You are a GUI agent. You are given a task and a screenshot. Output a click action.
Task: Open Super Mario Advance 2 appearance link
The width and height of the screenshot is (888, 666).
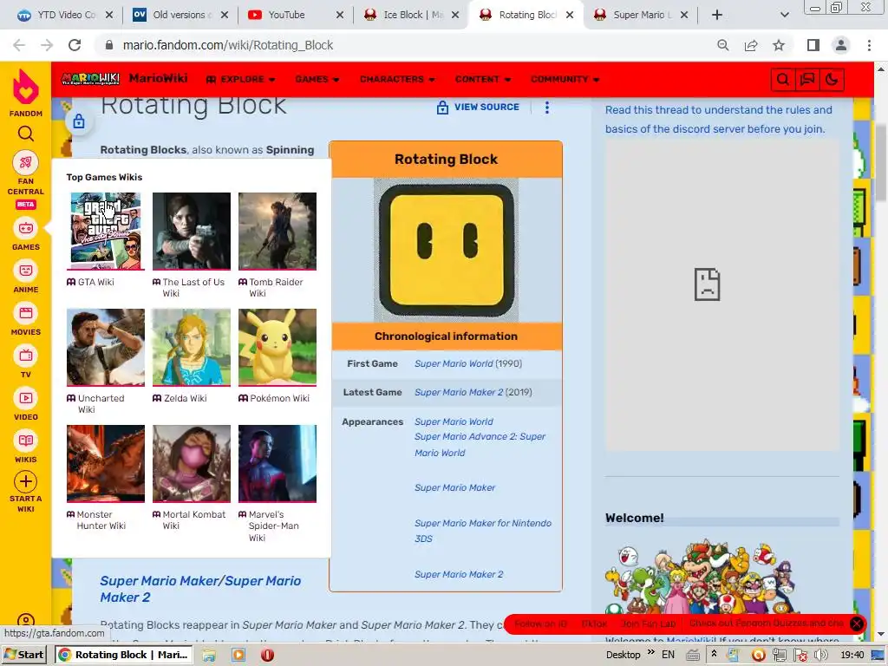(x=480, y=445)
